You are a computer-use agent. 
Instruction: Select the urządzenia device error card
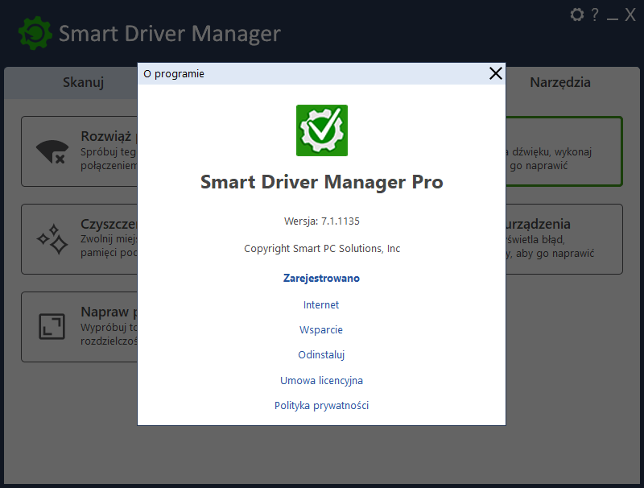tap(564, 239)
